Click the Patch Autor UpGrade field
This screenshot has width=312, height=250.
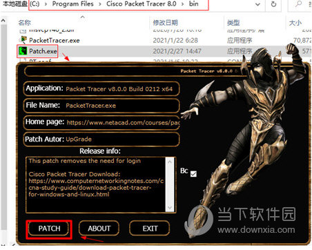(101, 139)
